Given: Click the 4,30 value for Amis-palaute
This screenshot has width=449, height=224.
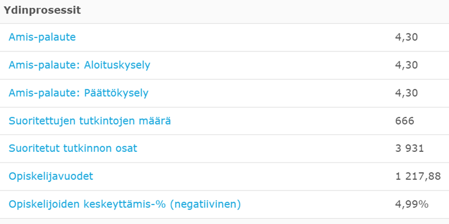Looking at the screenshot, I should (x=407, y=37).
